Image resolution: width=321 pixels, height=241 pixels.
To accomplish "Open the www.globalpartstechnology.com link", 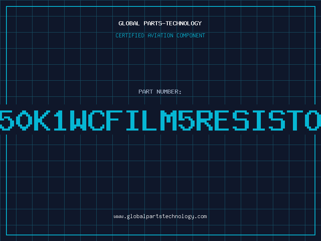I will [160, 216].
